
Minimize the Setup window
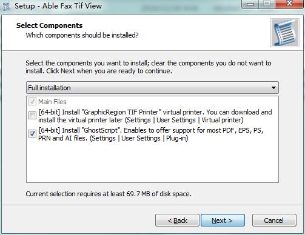click(x=250, y=4)
